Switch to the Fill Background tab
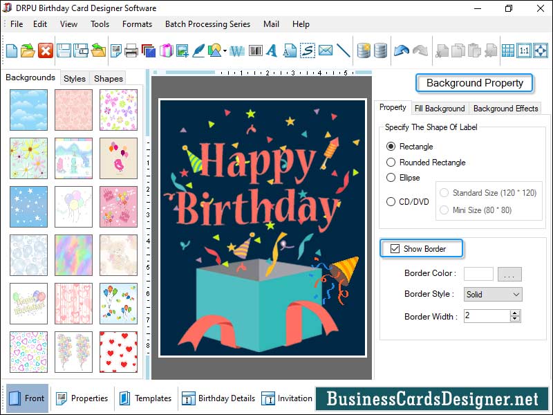The height and width of the screenshot is (415, 553). coord(440,109)
